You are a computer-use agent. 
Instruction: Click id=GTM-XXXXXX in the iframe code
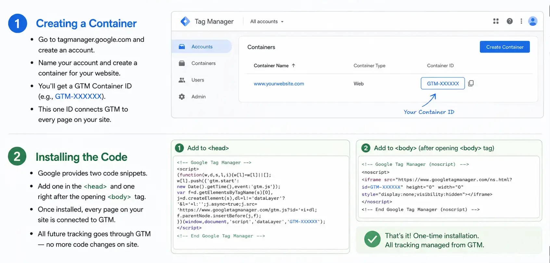coord(382,187)
